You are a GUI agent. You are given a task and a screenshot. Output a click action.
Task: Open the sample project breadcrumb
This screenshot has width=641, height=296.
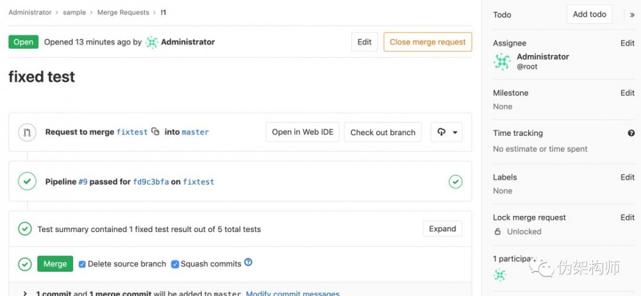click(74, 12)
